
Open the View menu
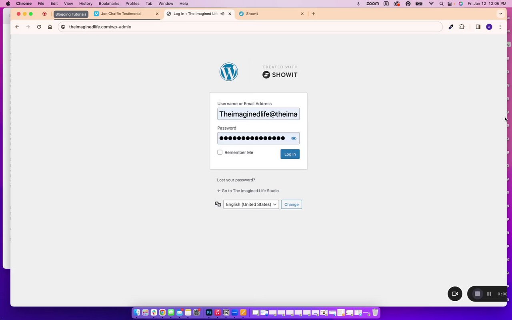click(x=68, y=4)
